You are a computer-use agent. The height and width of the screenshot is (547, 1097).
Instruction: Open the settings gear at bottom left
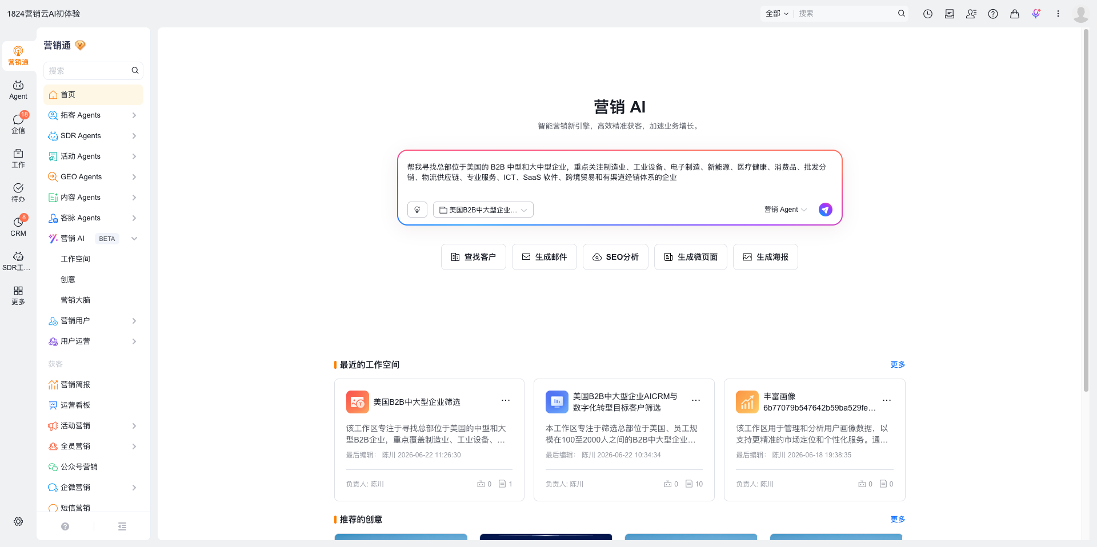pyautogui.click(x=18, y=521)
